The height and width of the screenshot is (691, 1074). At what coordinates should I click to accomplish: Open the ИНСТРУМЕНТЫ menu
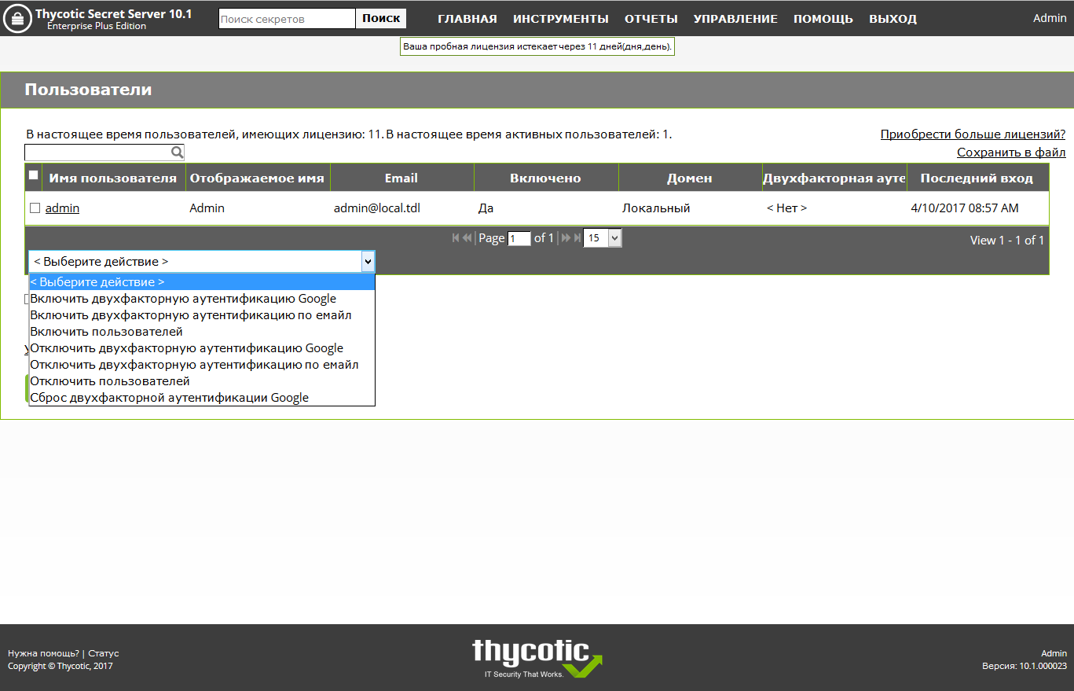click(x=561, y=19)
